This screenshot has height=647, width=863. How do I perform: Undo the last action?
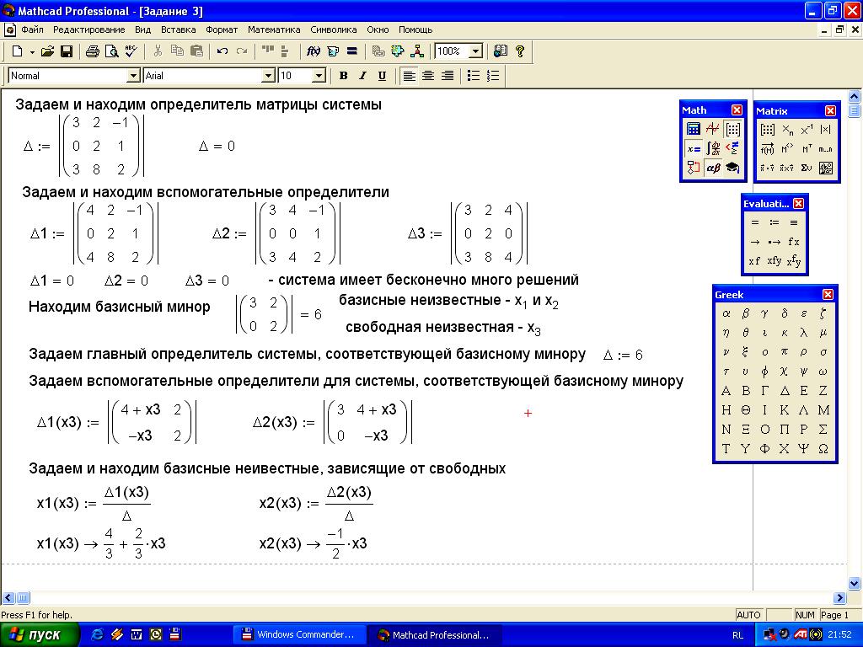pos(222,51)
